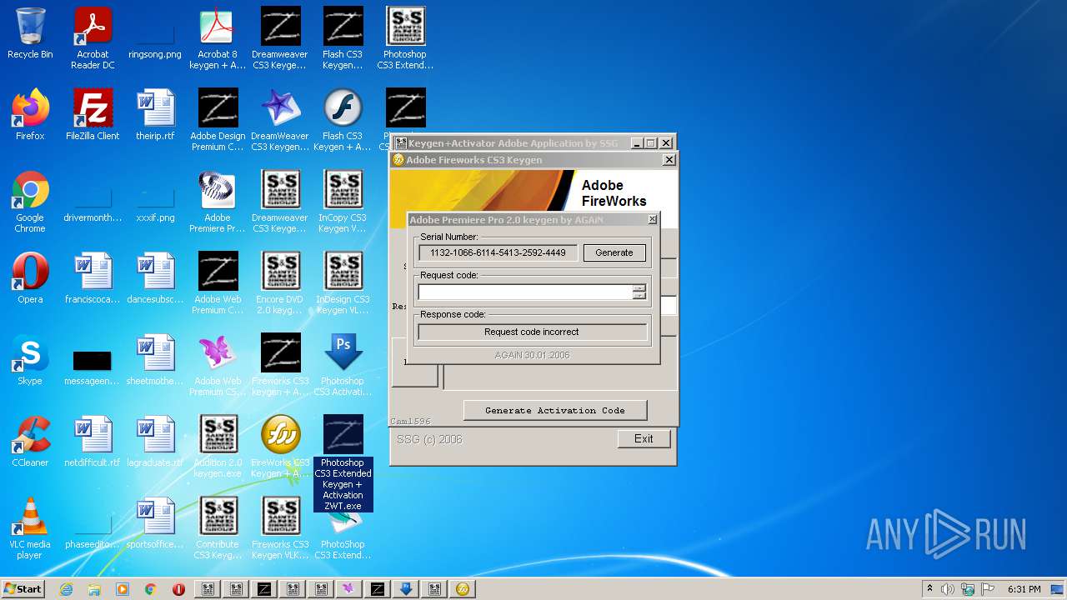The image size is (1067, 600).
Task: Select the ringsong.png file icon
Action: (x=155, y=37)
